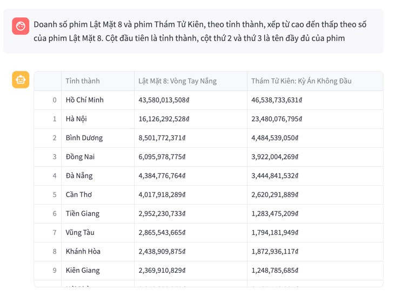Click the Khánh Hòa cell
401x294 pixels.
[83, 251]
